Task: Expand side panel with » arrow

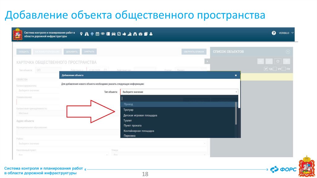Action: click(207, 61)
